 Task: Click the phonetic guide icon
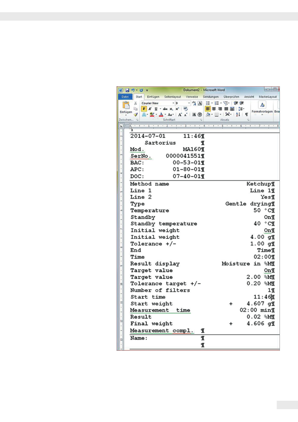[194, 103]
